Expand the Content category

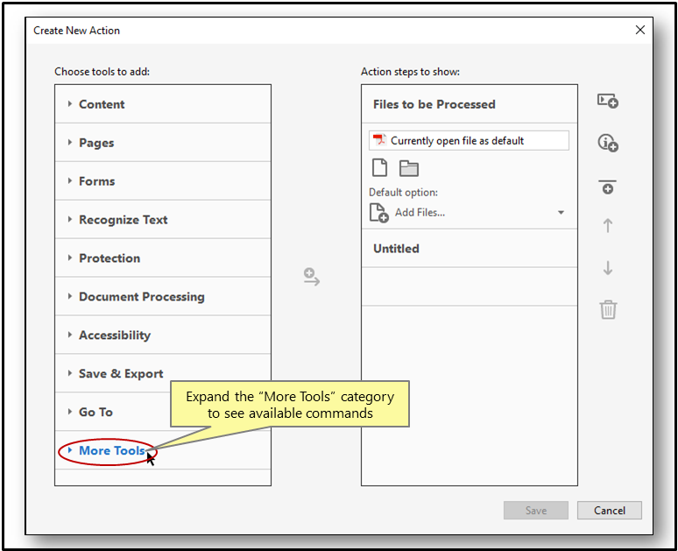(102, 104)
